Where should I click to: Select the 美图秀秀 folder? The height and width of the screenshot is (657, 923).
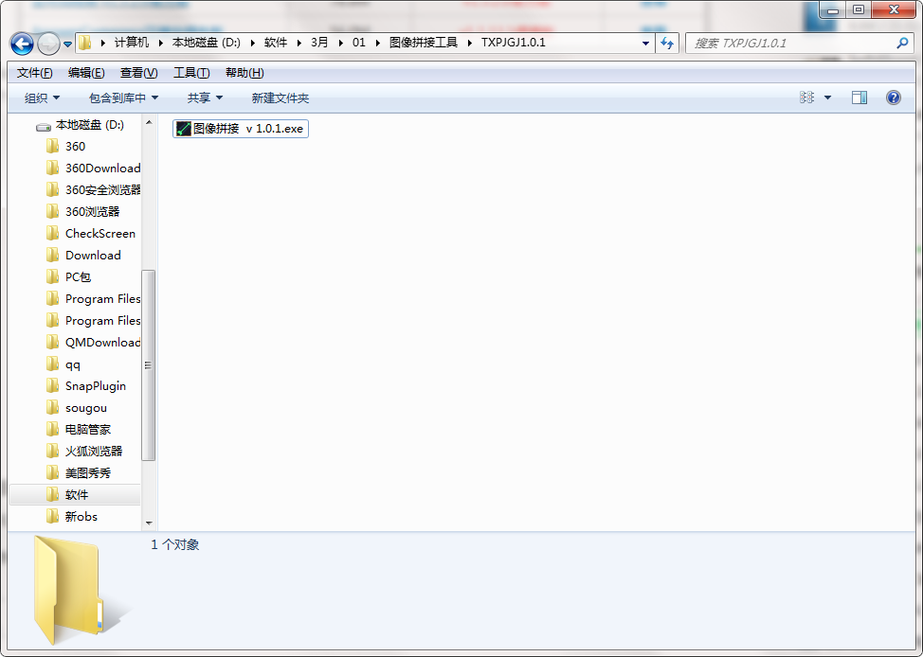(79, 473)
